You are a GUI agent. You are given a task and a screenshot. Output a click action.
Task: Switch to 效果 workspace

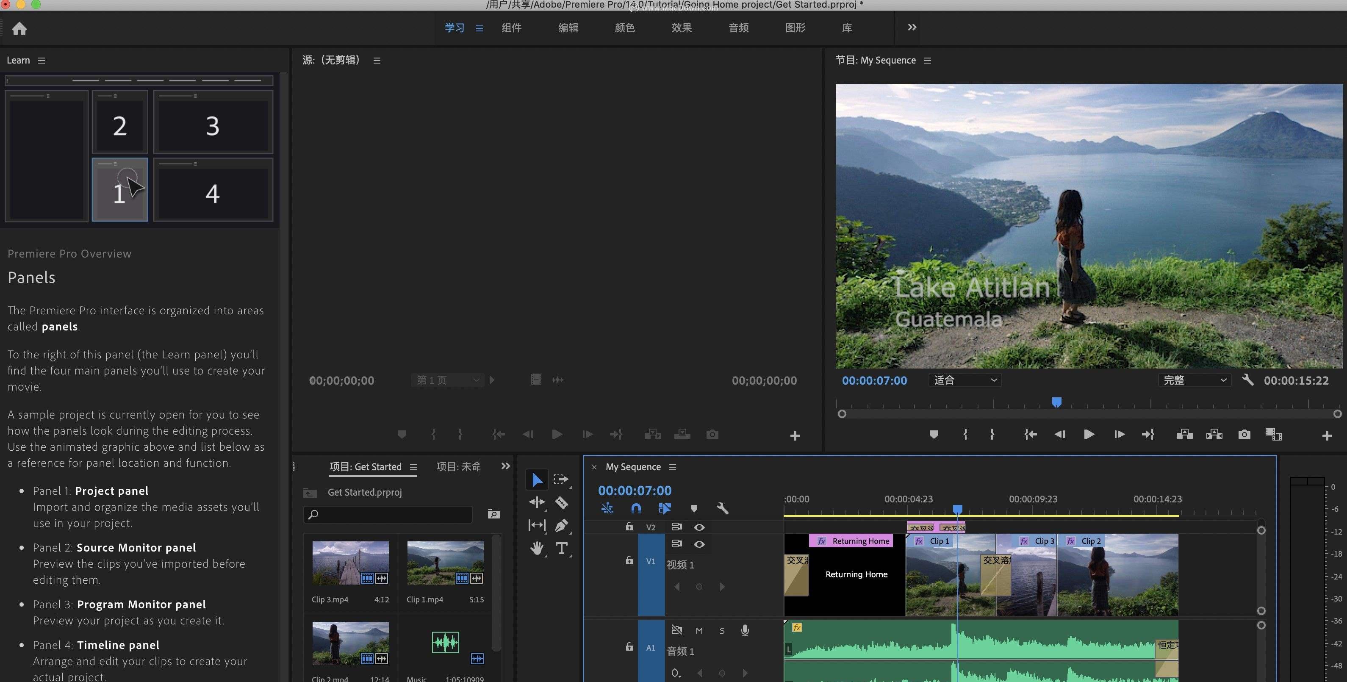point(682,28)
